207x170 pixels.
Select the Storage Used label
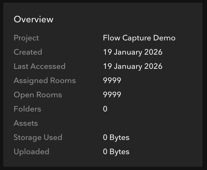click(38, 138)
